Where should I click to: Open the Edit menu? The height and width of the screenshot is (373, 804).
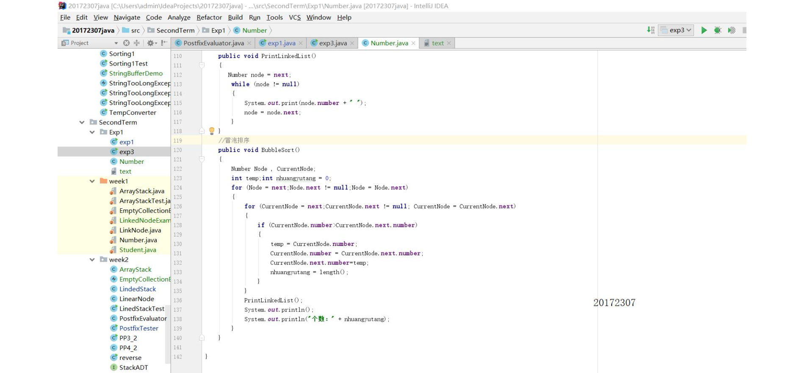82,17
